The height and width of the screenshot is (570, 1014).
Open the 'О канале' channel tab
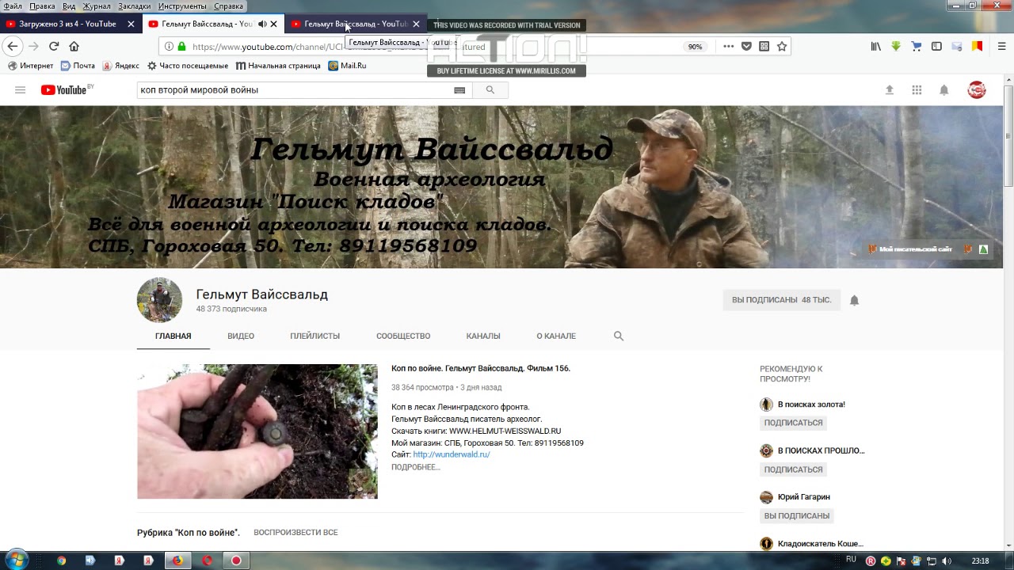[556, 336]
